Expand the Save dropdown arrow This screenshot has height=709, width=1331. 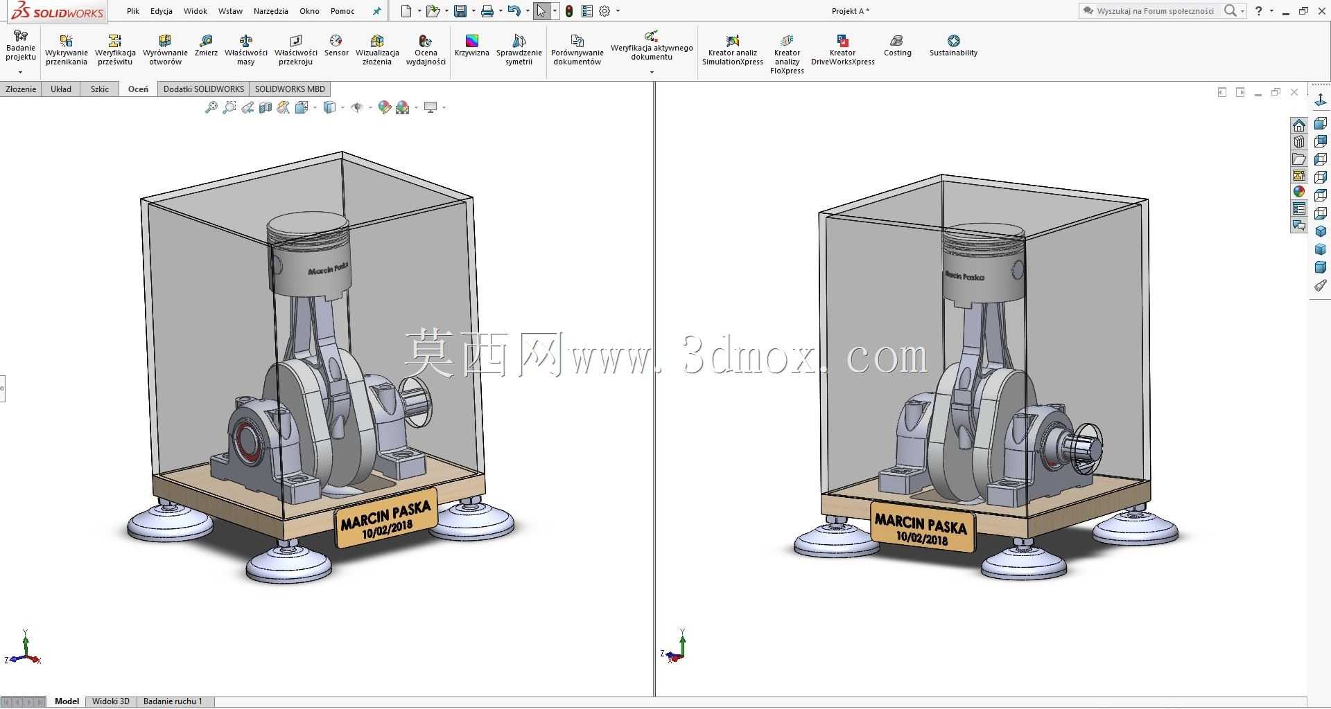click(x=473, y=11)
